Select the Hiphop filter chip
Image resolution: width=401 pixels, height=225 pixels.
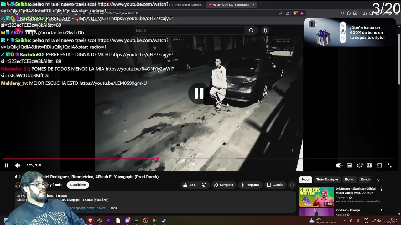click(350, 179)
